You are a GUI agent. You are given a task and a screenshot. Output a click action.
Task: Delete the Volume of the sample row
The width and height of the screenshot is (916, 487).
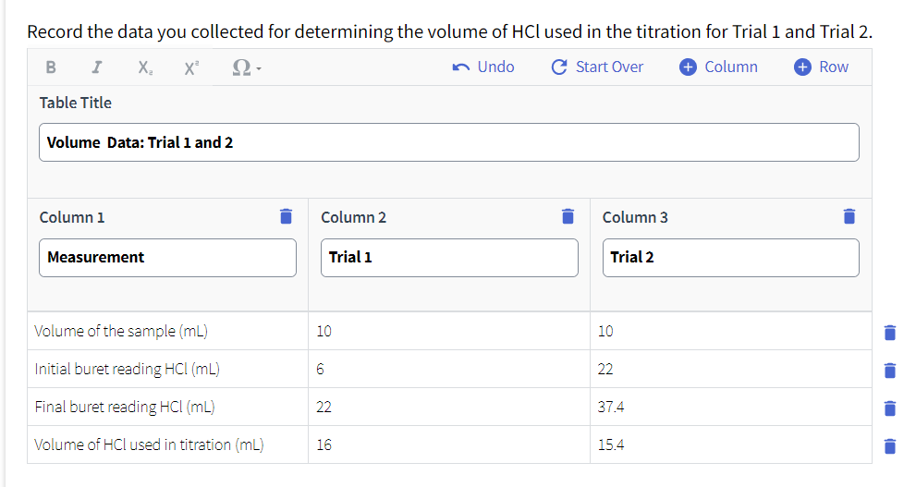[x=890, y=333]
